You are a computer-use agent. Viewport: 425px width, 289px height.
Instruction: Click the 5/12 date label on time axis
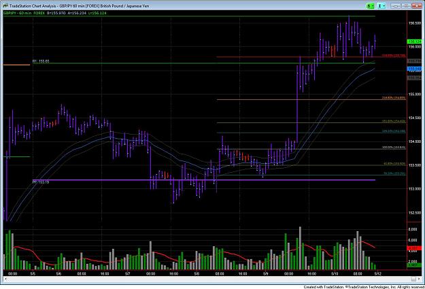(x=378, y=274)
